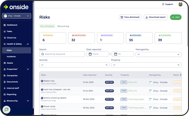Open the Managed by dropdown
189x116 pixels.
pos(159,54)
